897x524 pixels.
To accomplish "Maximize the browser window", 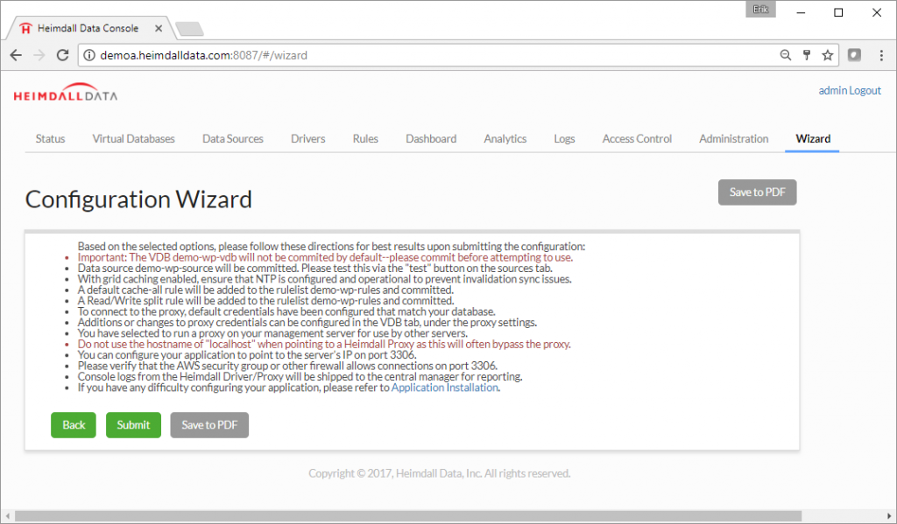I will click(x=838, y=12).
